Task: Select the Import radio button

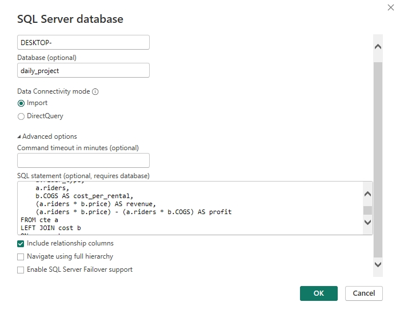Action: pyautogui.click(x=21, y=103)
